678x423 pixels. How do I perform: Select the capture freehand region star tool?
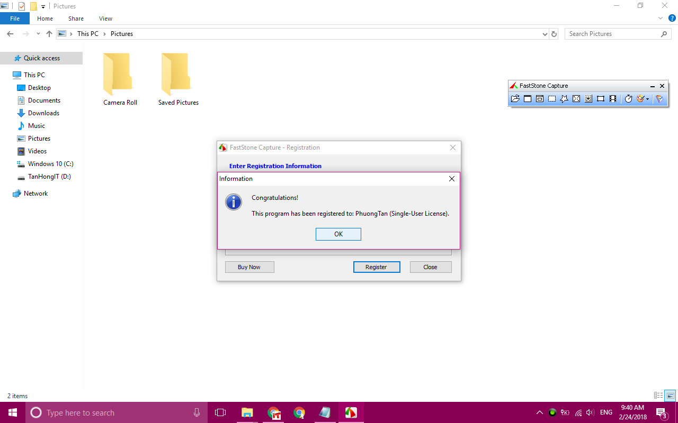point(564,99)
